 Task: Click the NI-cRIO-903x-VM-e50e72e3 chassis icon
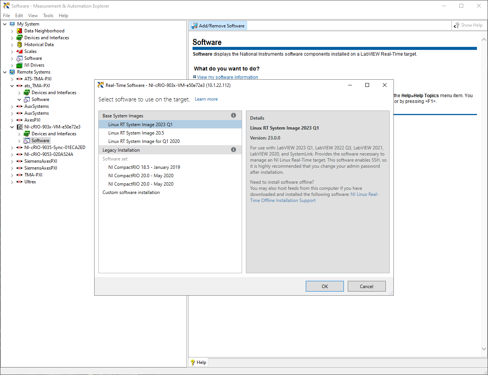point(19,127)
